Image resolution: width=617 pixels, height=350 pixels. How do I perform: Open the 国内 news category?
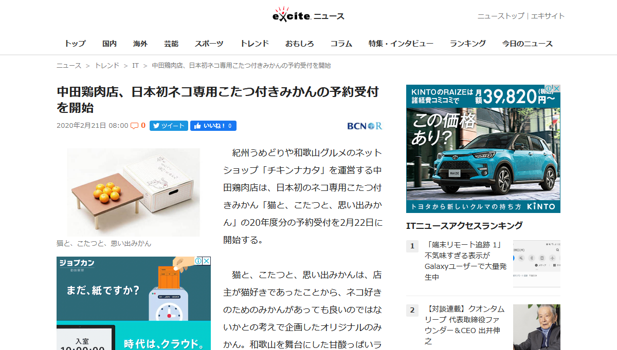pos(110,44)
